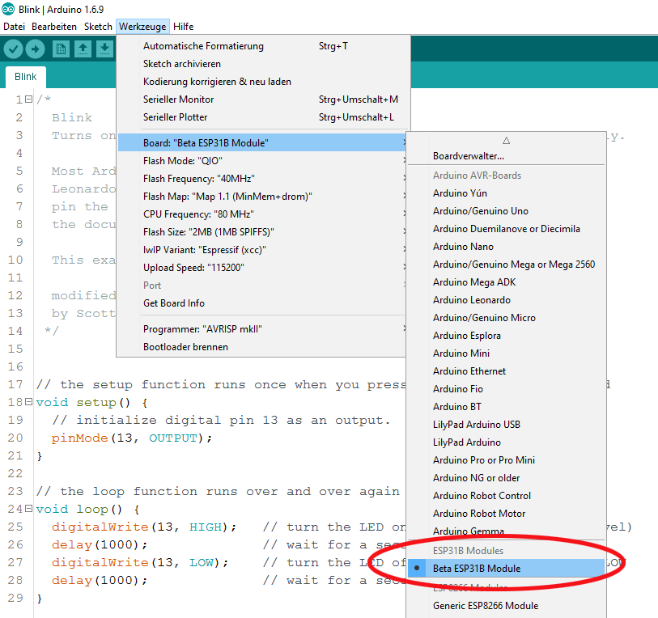
Task: Choose Generic ESP8266 Module board
Action: click(x=485, y=605)
